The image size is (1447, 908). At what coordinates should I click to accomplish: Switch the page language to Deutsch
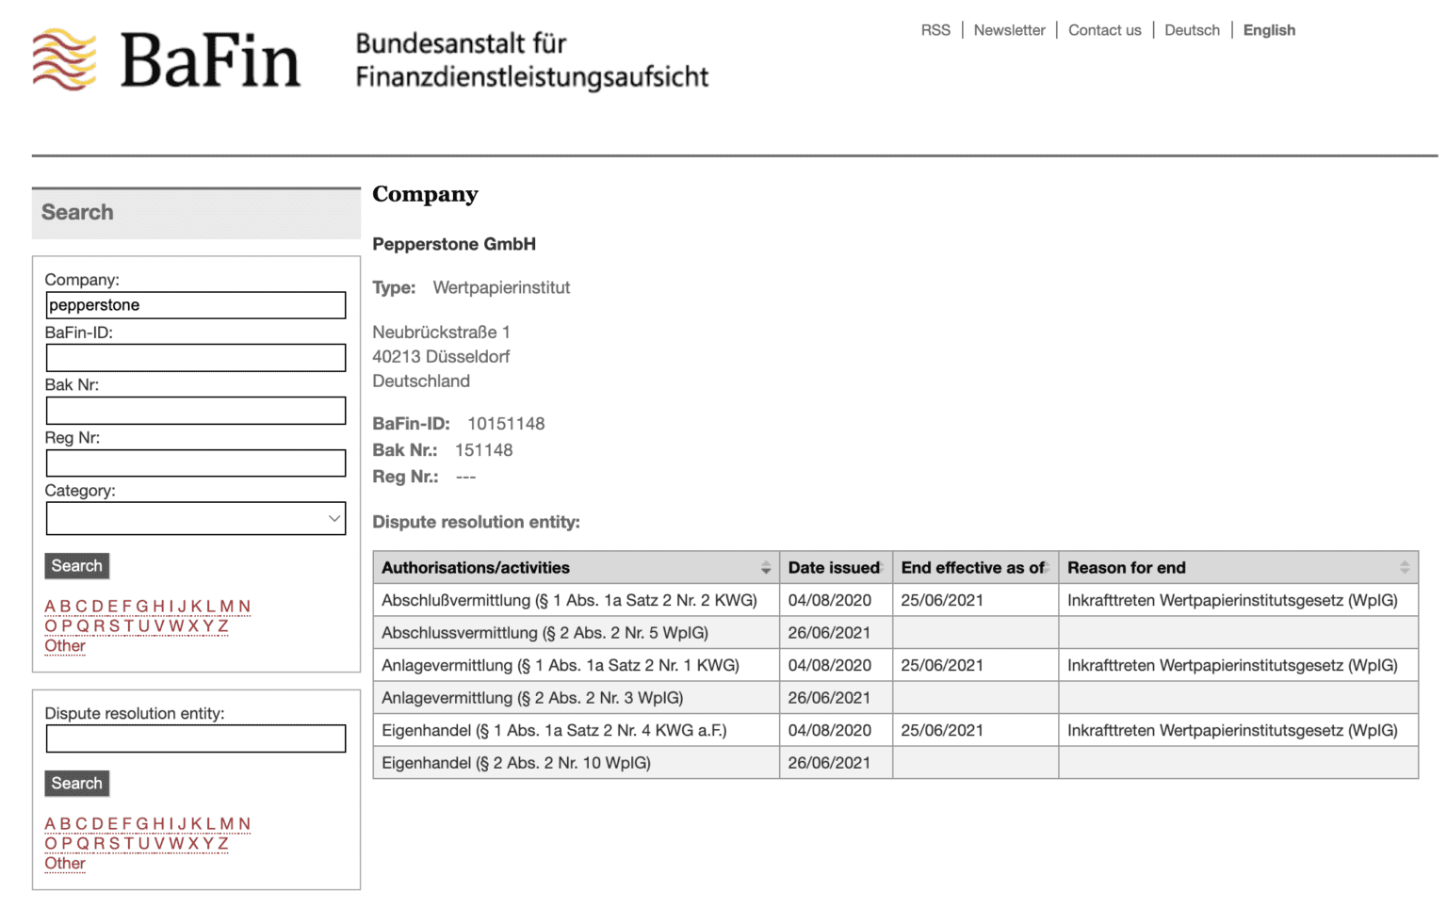tap(1191, 29)
